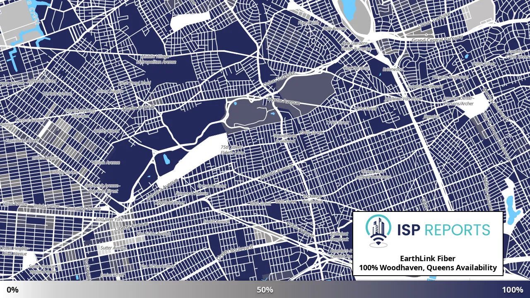Viewport: 530px width, 298px height.
Task: Click the Rockaway Boulevard label
Action: pos(312,199)
